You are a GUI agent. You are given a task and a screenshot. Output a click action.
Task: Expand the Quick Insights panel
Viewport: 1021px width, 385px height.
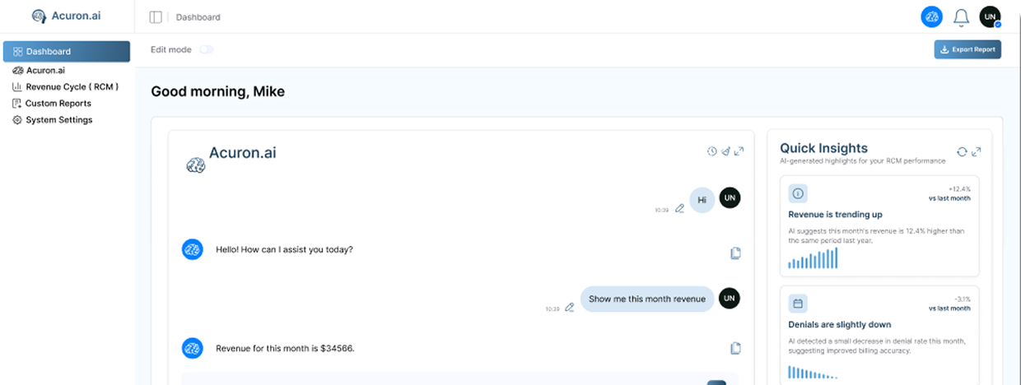click(977, 152)
